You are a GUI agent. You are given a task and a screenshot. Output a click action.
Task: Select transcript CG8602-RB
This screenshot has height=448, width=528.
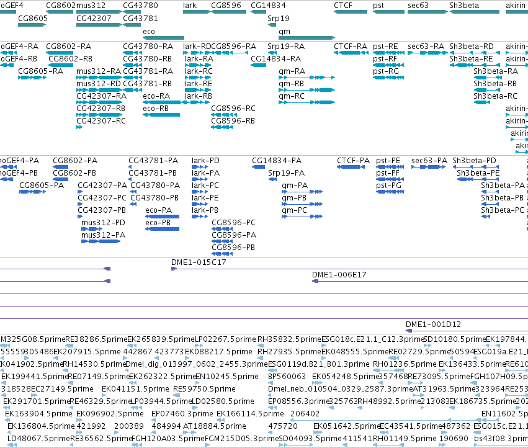[x=61, y=65]
